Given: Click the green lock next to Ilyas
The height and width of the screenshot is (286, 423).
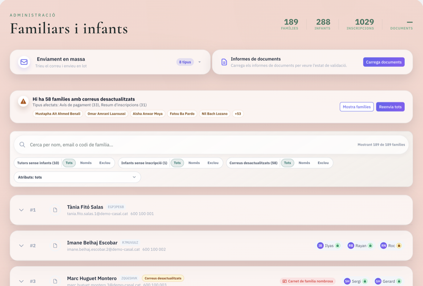Looking at the screenshot, I should [x=338, y=245].
